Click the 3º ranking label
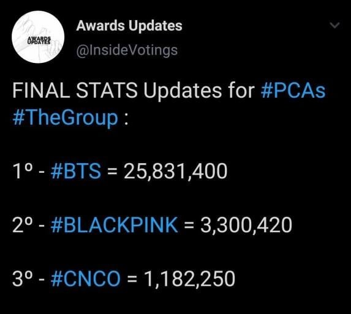This screenshot has height=314, width=351. pos(23,279)
